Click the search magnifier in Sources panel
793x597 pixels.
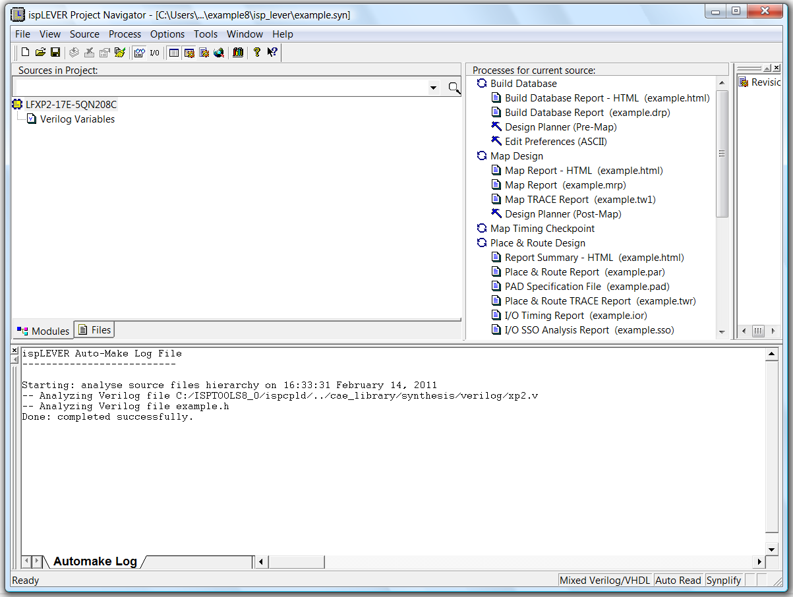tap(454, 88)
